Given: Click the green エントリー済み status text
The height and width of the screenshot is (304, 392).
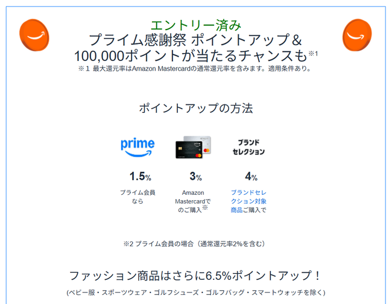Looking at the screenshot, I should tap(196, 25).
